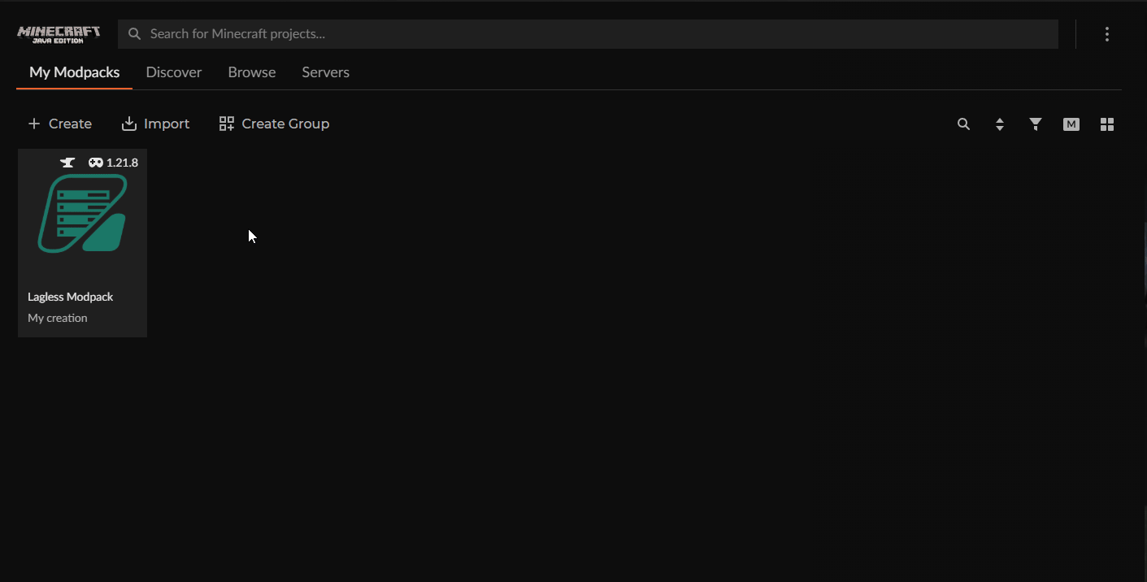This screenshot has height=582, width=1147.
Task: Switch to grid view using the layout icon
Action: pyautogui.click(x=1106, y=124)
